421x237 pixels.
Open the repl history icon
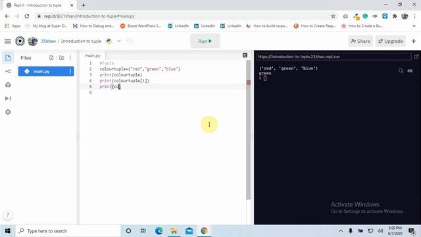click(130, 41)
